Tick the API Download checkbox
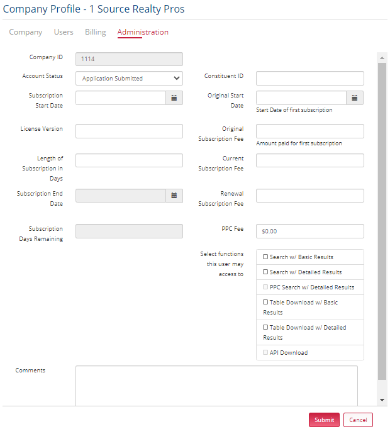 [x=265, y=352]
